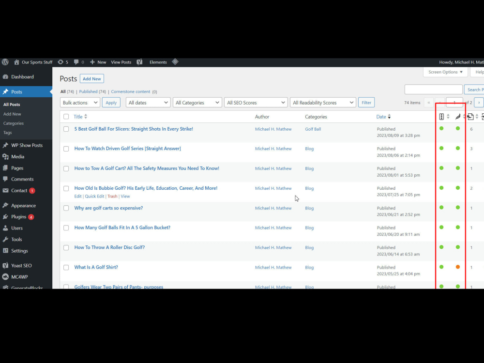Click the WordPress logo in admin bar
This screenshot has width=484, height=363.
coord(5,62)
